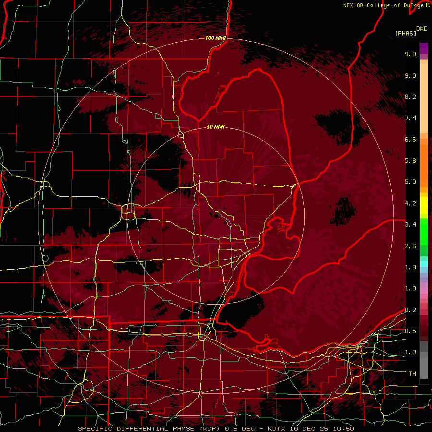Select the 9.0 legend value
Screen dimensions: 432x432
tap(410, 75)
